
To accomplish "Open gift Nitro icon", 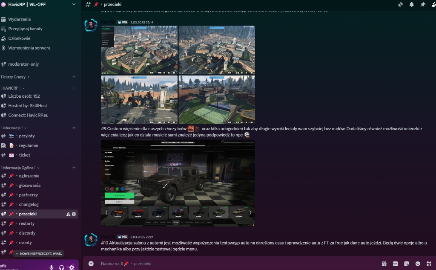I will pos(384,264).
